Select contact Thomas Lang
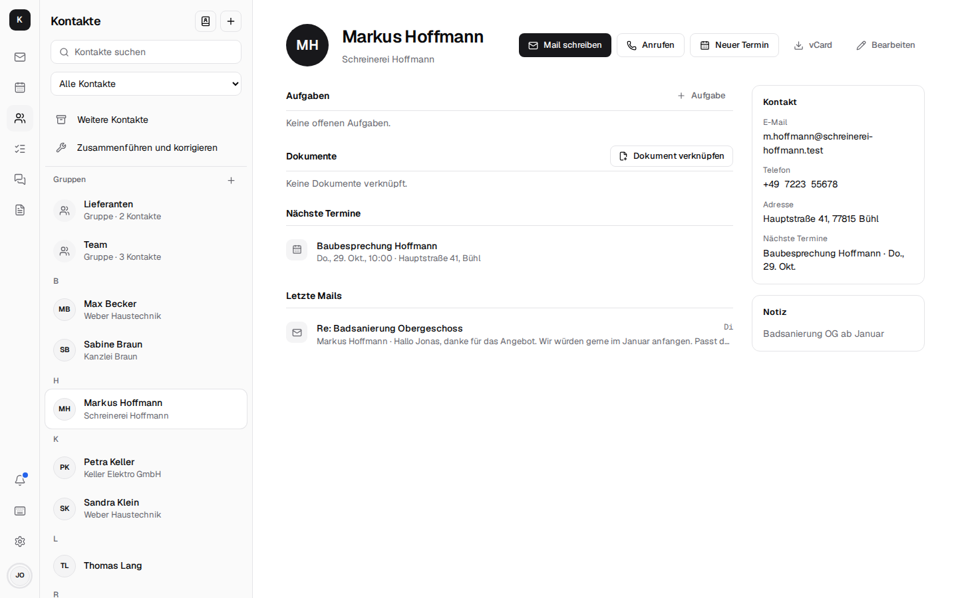The width and height of the screenshot is (958, 598). point(146,566)
